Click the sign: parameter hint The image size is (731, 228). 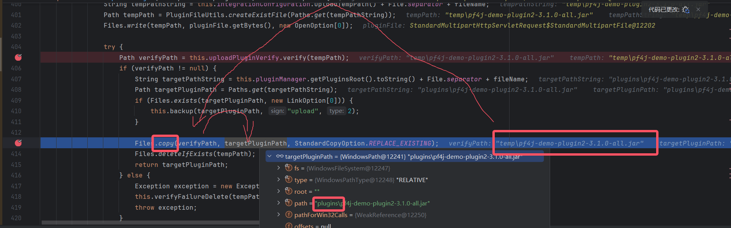pos(277,111)
